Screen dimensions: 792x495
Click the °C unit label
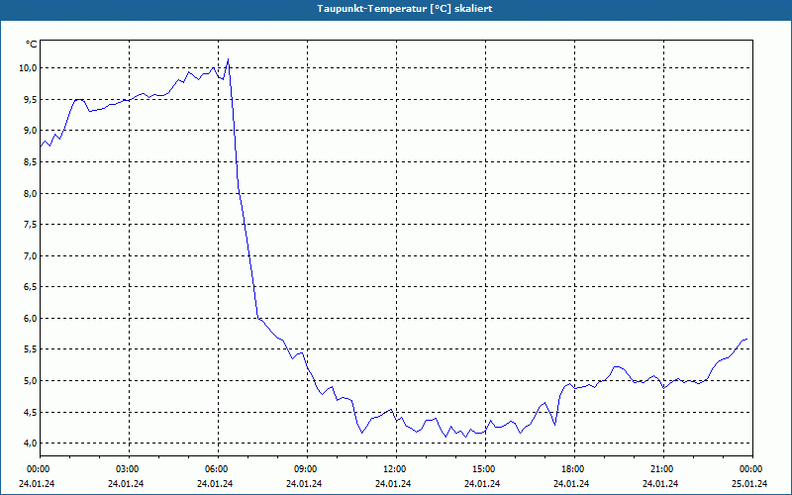(31, 45)
